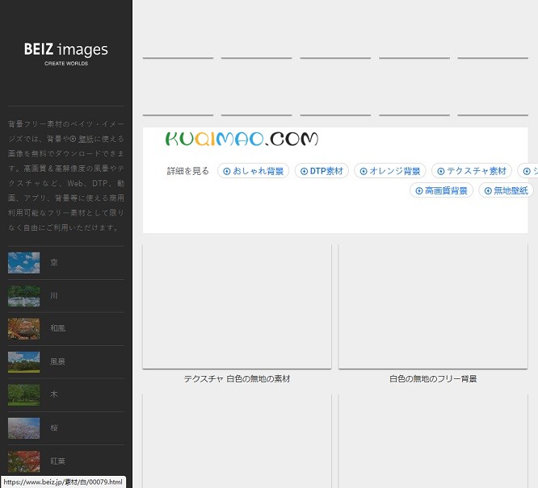538x488 pixels.
Task: Click plus icon on 高画質背景 tag
Action: pyautogui.click(x=418, y=191)
